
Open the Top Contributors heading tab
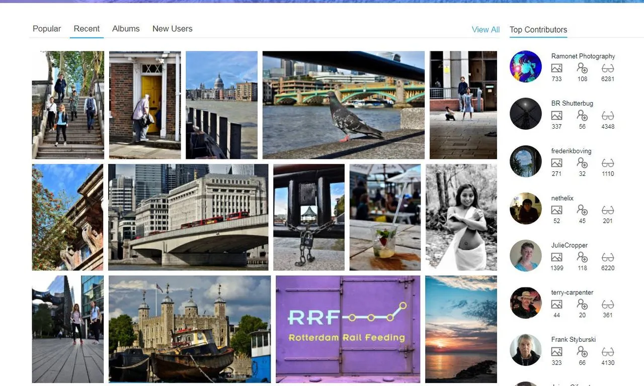point(538,30)
